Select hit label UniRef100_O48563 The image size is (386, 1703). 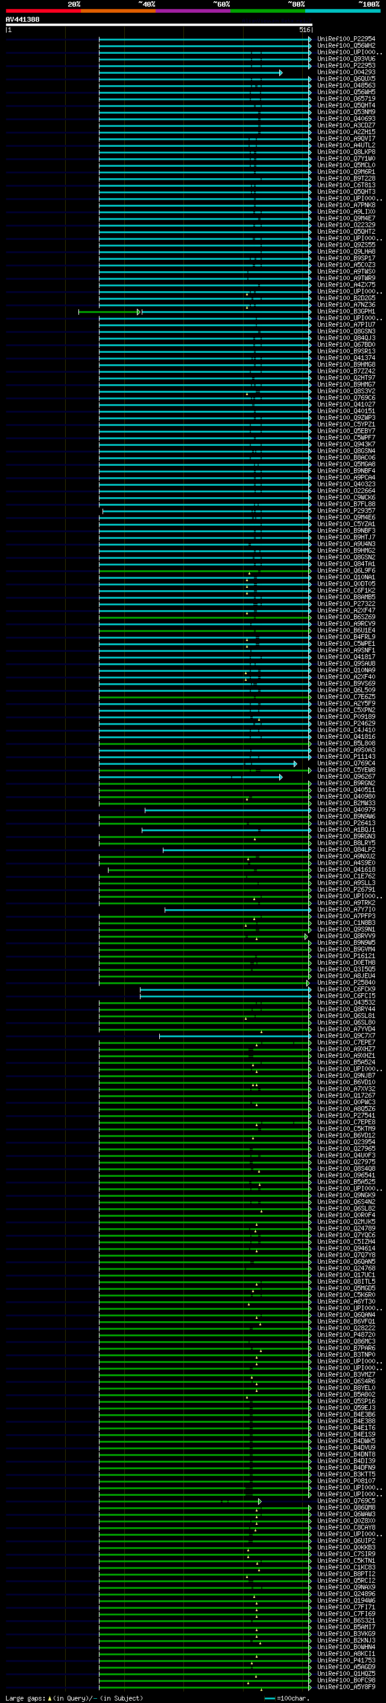(346, 85)
